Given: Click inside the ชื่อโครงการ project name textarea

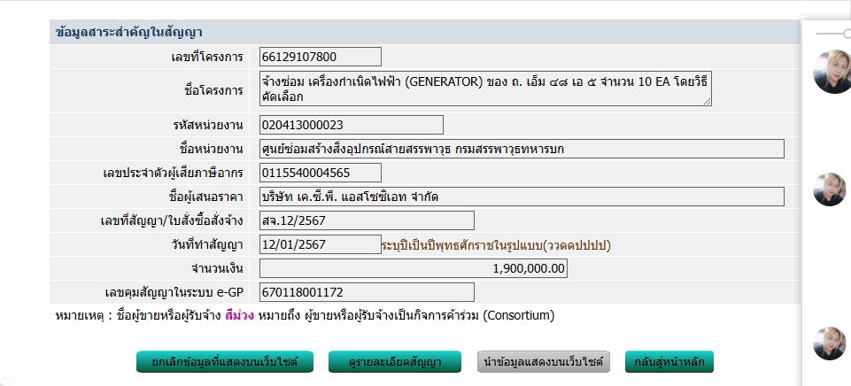Looking at the screenshot, I should pos(485,89).
